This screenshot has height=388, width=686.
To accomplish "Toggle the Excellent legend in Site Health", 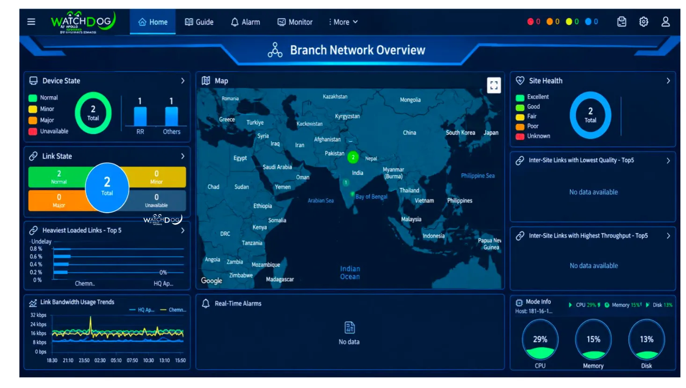I will click(x=532, y=97).
